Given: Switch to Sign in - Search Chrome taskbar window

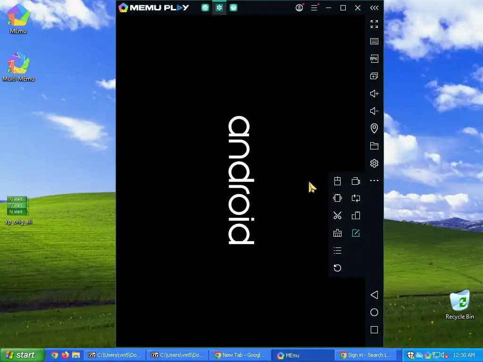Looking at the screenshot, I should point(366,355).
